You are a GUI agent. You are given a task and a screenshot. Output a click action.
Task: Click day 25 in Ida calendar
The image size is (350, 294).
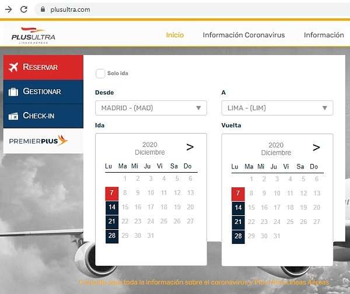163,221
